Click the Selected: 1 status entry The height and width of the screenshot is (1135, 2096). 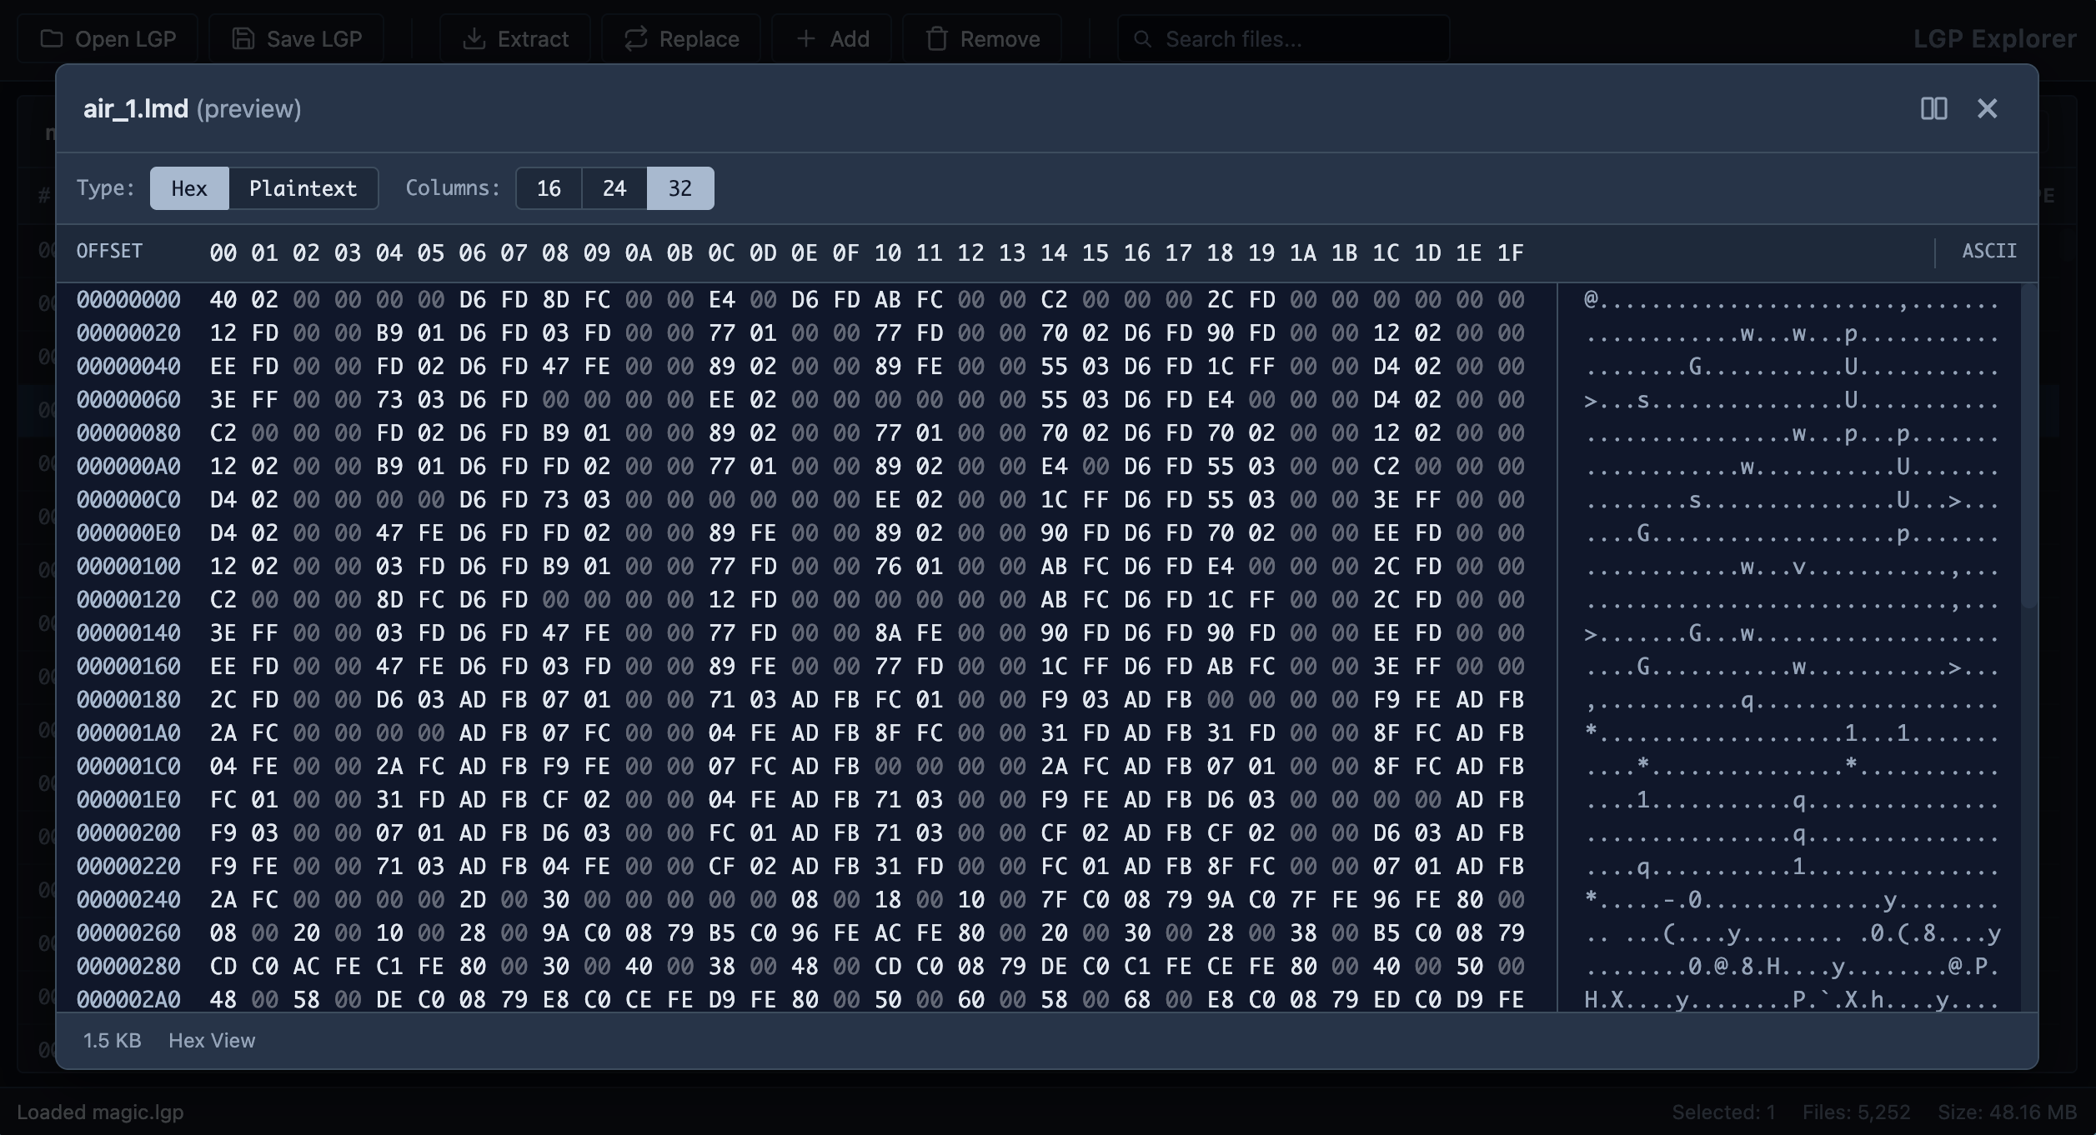click(x=1723, y=1112)
